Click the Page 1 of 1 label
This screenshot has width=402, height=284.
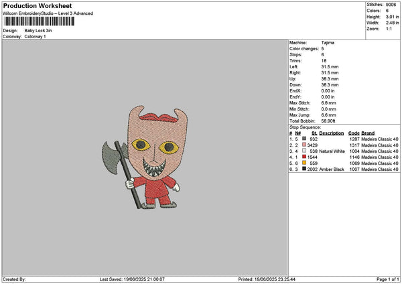click(x=388, y=279)
